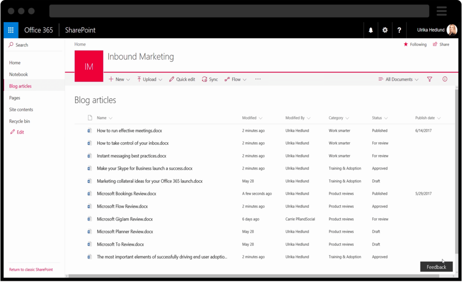This screenshot has height=282, width=462.
Task: Click Word icon for How to run effective meetings
Action: pyautogui.click(x=89, y=130)
